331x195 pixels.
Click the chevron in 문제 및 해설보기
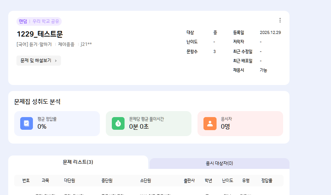[56, 60]
